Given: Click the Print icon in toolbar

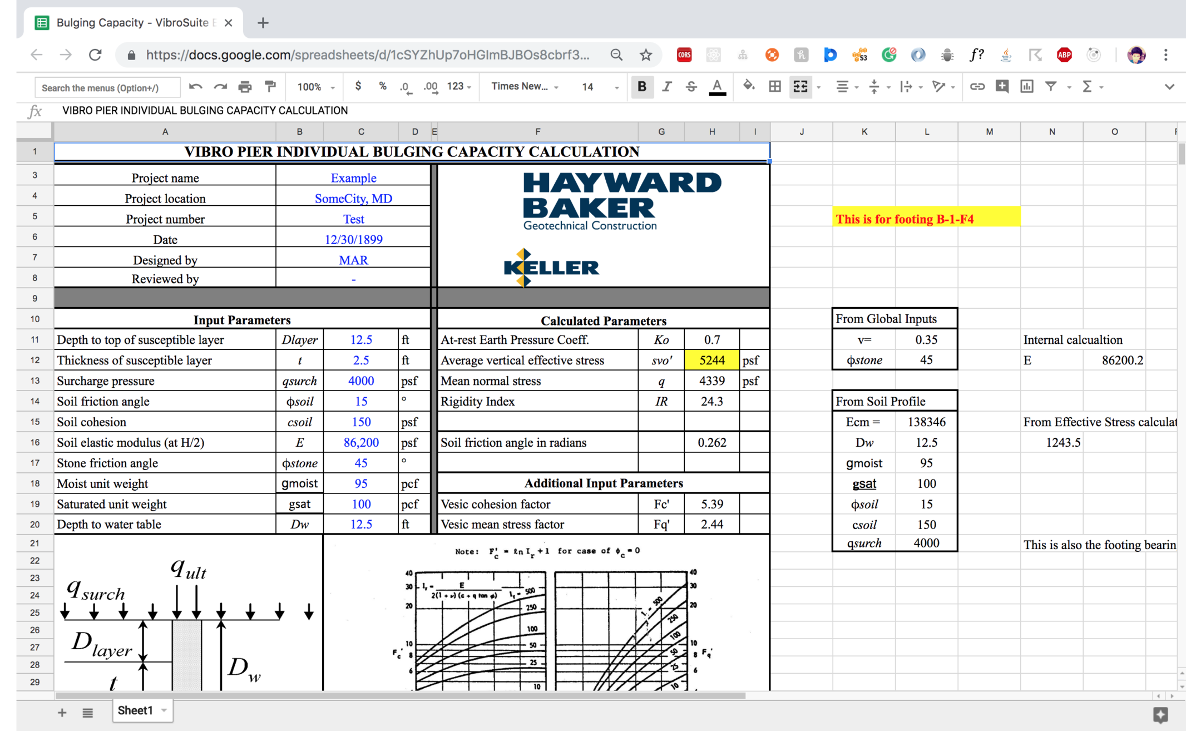Looking at the screenshot, I should pyautogui.click(x=245, y=87).
